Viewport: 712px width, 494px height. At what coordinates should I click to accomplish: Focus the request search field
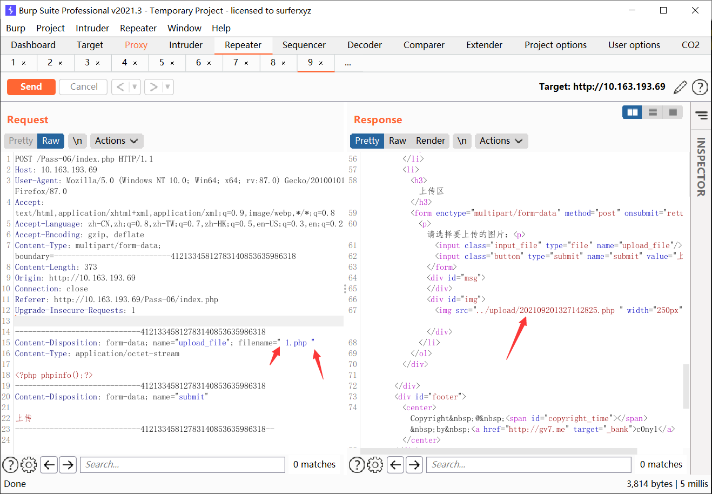183,464
